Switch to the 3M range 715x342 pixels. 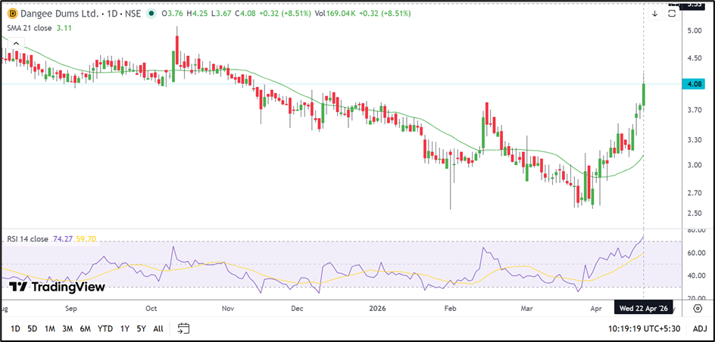[x=67, y=328]
